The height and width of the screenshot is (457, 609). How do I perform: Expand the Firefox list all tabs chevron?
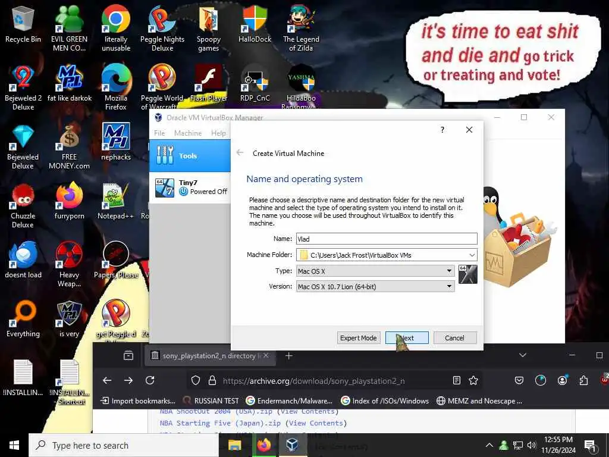pos(523,355)
